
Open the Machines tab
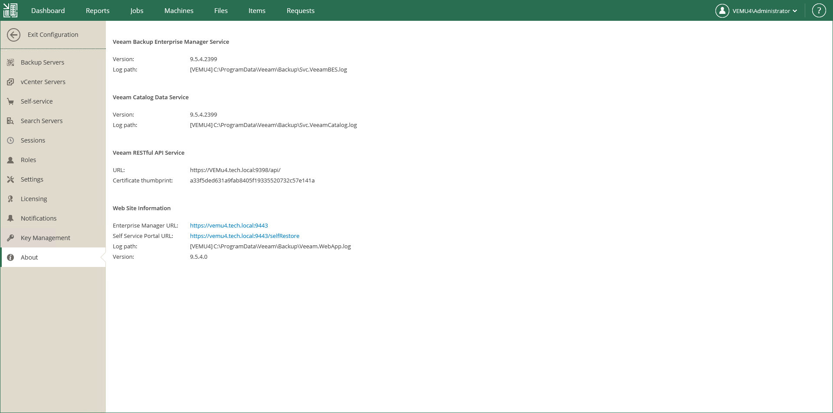(179, 10)
